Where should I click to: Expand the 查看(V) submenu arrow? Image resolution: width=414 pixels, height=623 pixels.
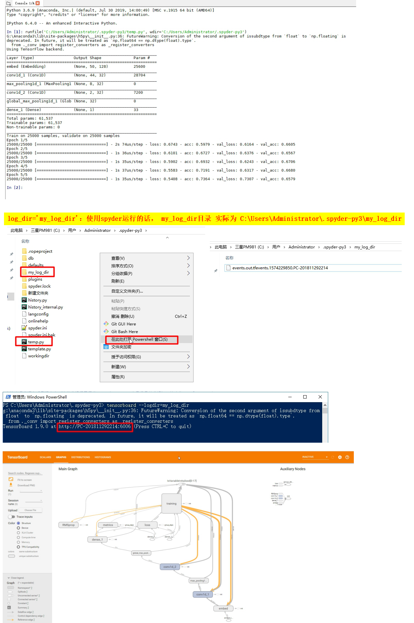[188, 258]
